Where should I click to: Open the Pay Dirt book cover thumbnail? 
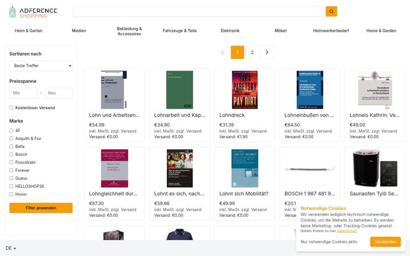pyautogui.click(x=245, y=90)
